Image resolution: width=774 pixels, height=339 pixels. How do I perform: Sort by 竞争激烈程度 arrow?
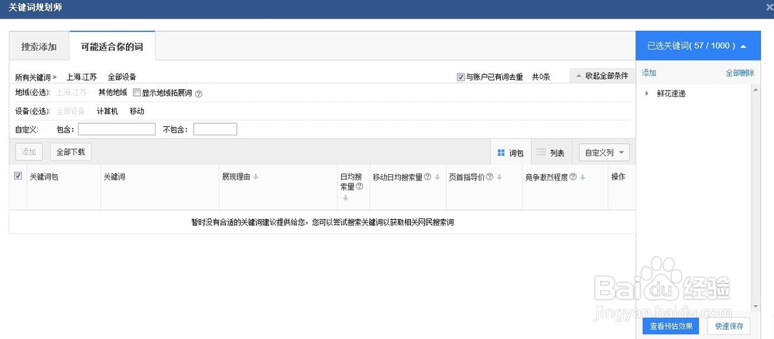click(583, 177)
